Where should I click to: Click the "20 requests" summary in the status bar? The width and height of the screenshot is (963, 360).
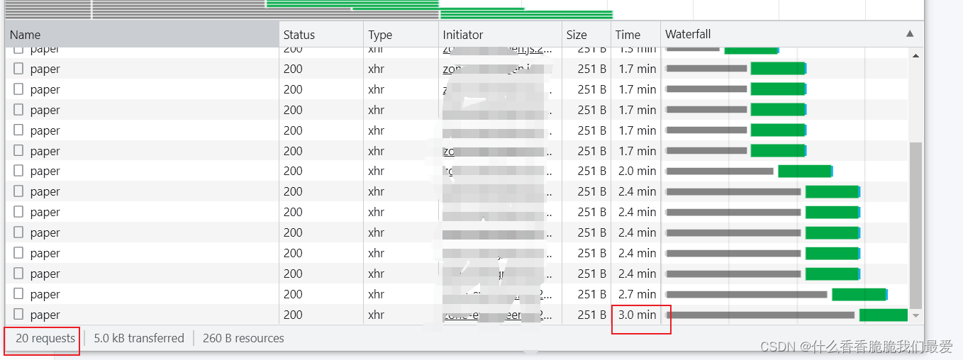45,339
